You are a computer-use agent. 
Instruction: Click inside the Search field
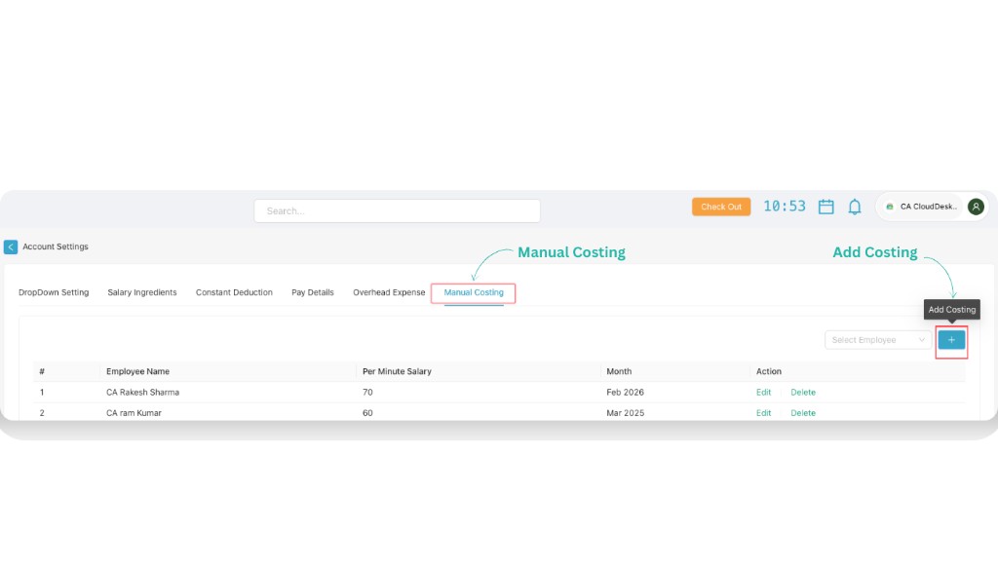pyautogui.click(x=397, y=210)
